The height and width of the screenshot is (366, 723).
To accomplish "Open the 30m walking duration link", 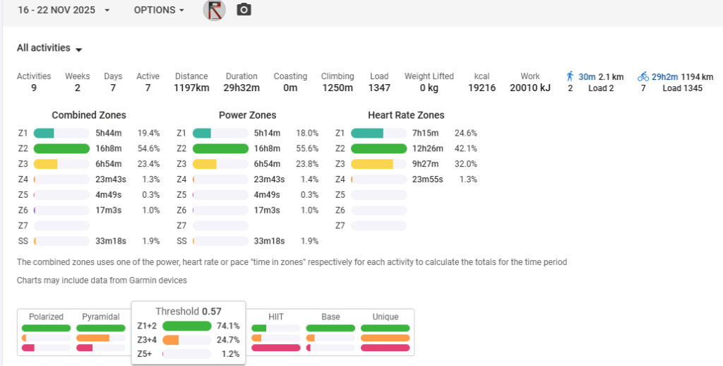I will pyautogui.click(x=587, y=76).
